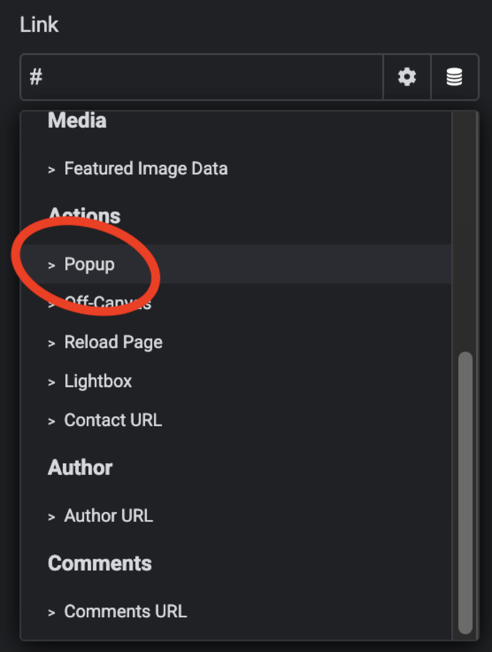
Task: Select the Comments URL option
Action: [x=125, y=611]
